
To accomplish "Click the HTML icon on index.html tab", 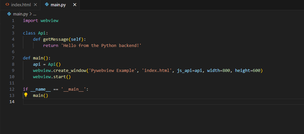I will pyautogui.click(x=7, y=5).
